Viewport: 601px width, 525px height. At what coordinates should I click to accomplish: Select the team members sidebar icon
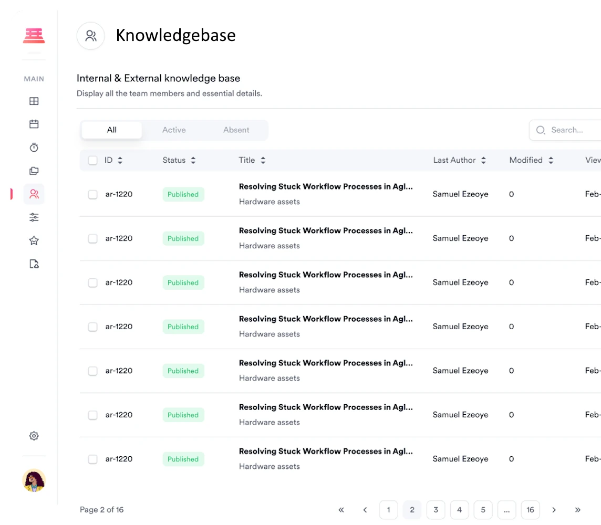pyautogui.click(x=34, y=194)
